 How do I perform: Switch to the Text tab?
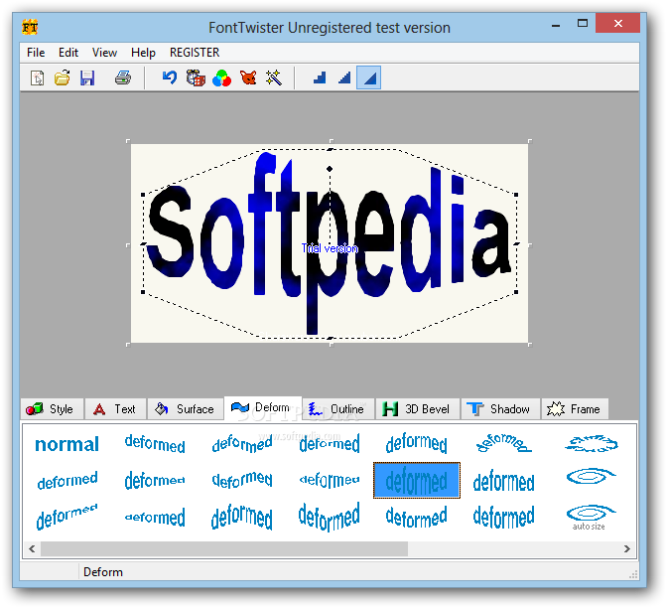click(x=115, y=409)
